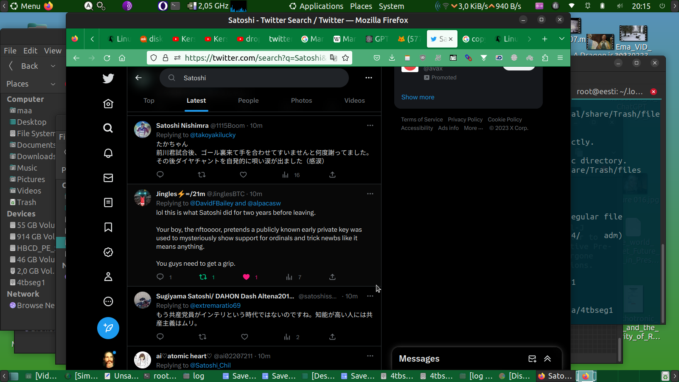
Task: Select Trash in the file manager sidebar
Action: point(26,202)
